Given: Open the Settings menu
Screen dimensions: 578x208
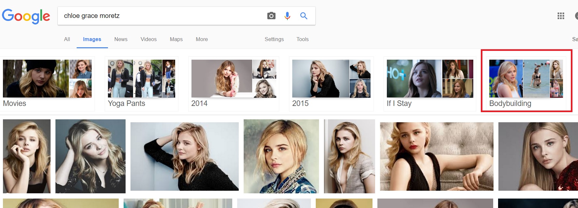Looking at the screenshot, I should coord(274,39).
